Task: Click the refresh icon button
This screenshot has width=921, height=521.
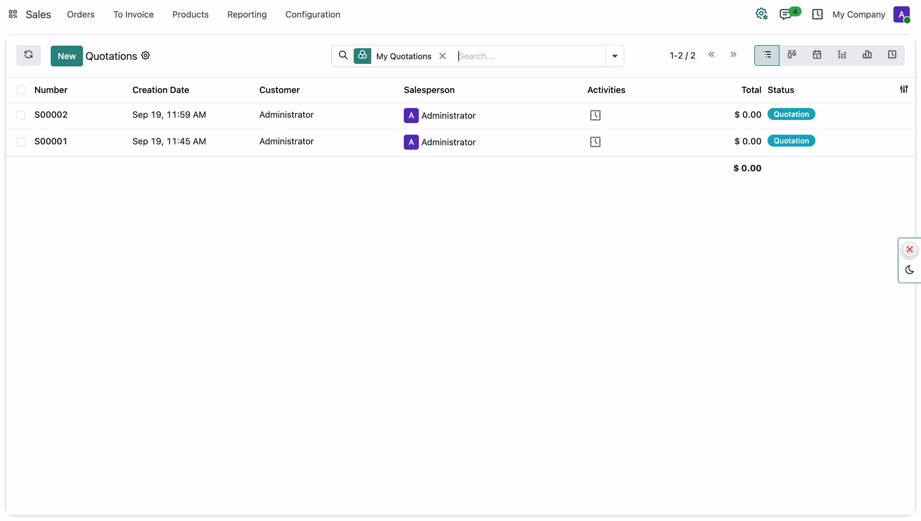Action: 28,56
